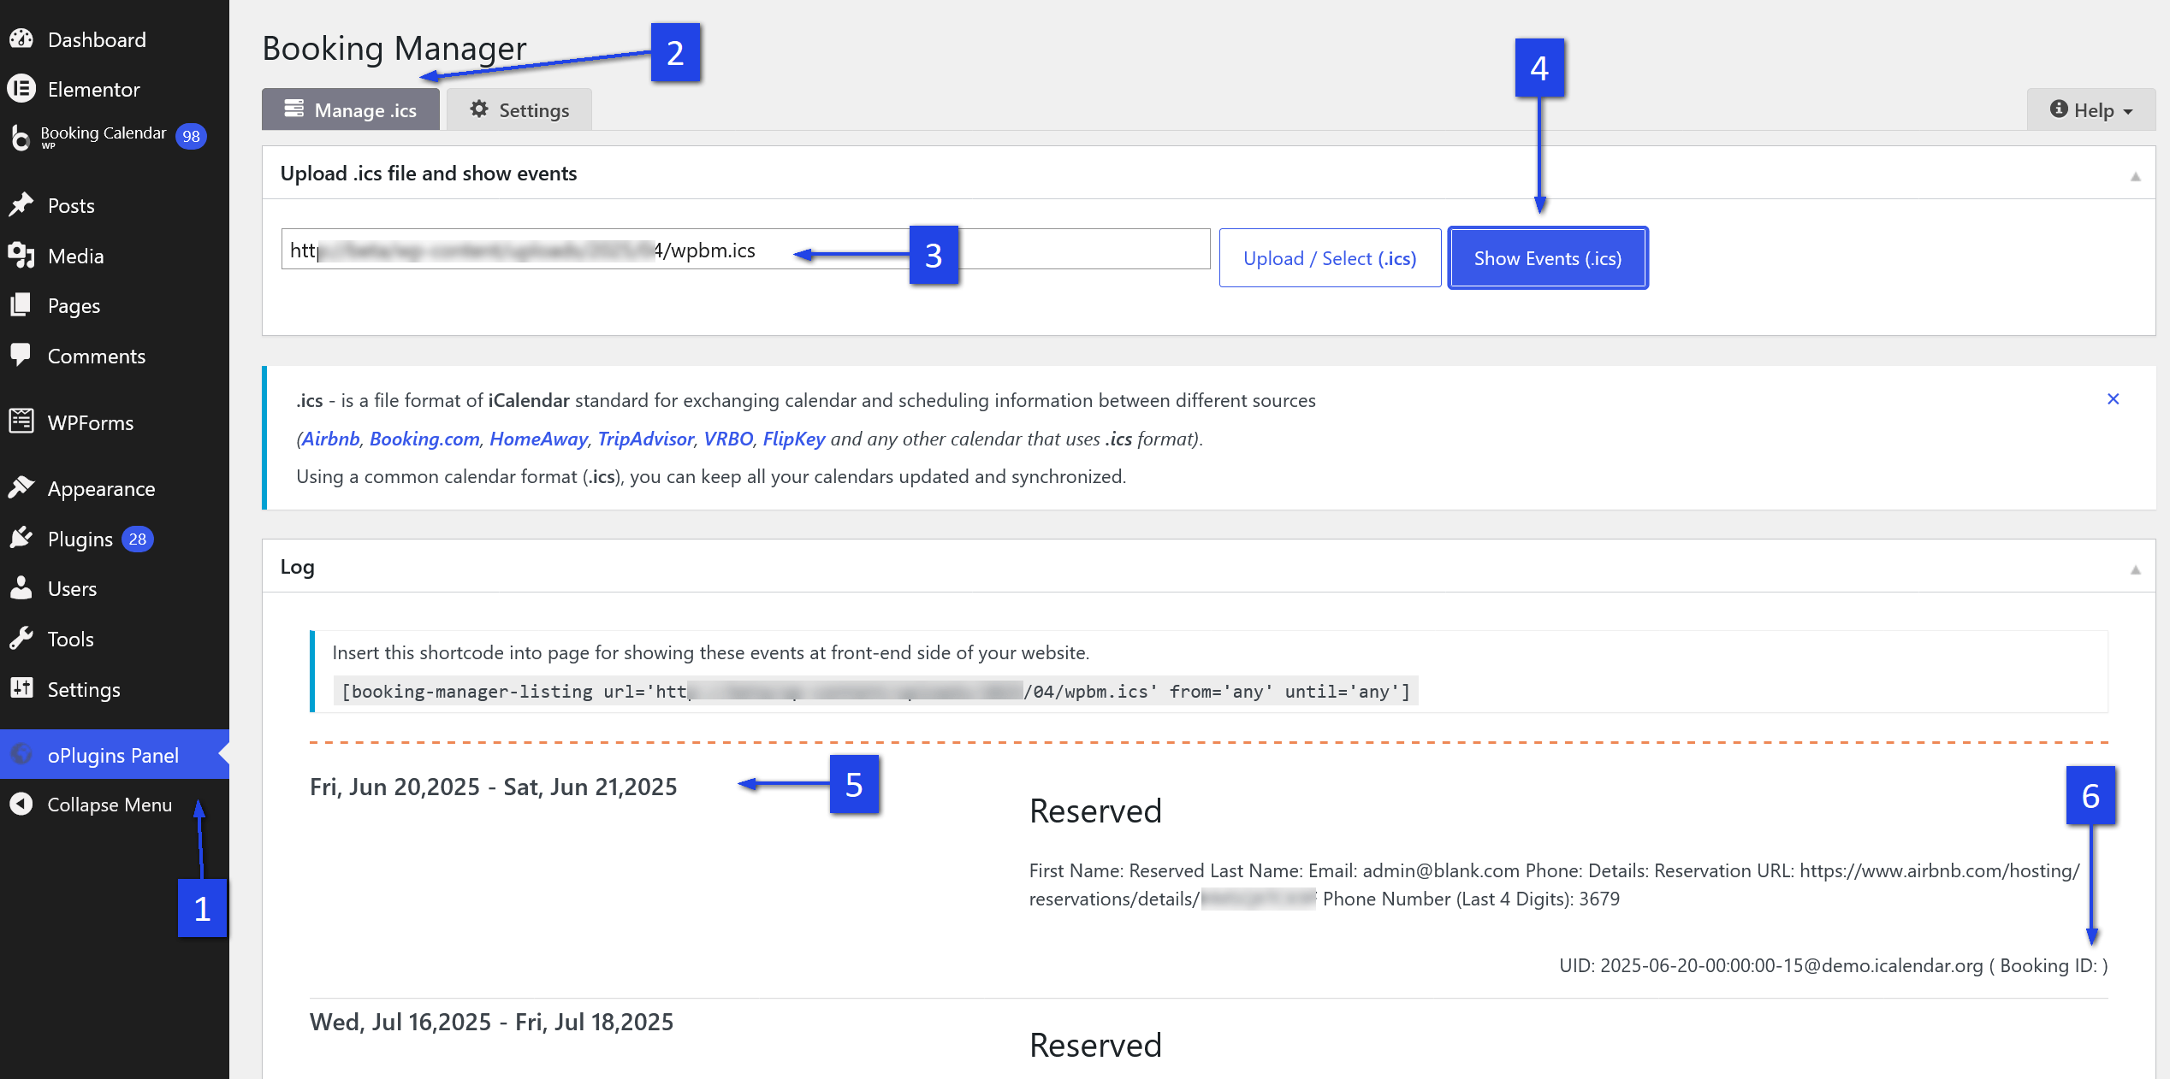Click the Booking Calendar logo icon

coord(21,137)
